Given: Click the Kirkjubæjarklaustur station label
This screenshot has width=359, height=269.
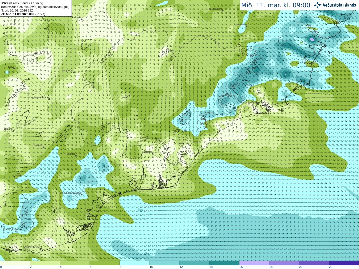Looking at the screenshot, I should 71,193.
